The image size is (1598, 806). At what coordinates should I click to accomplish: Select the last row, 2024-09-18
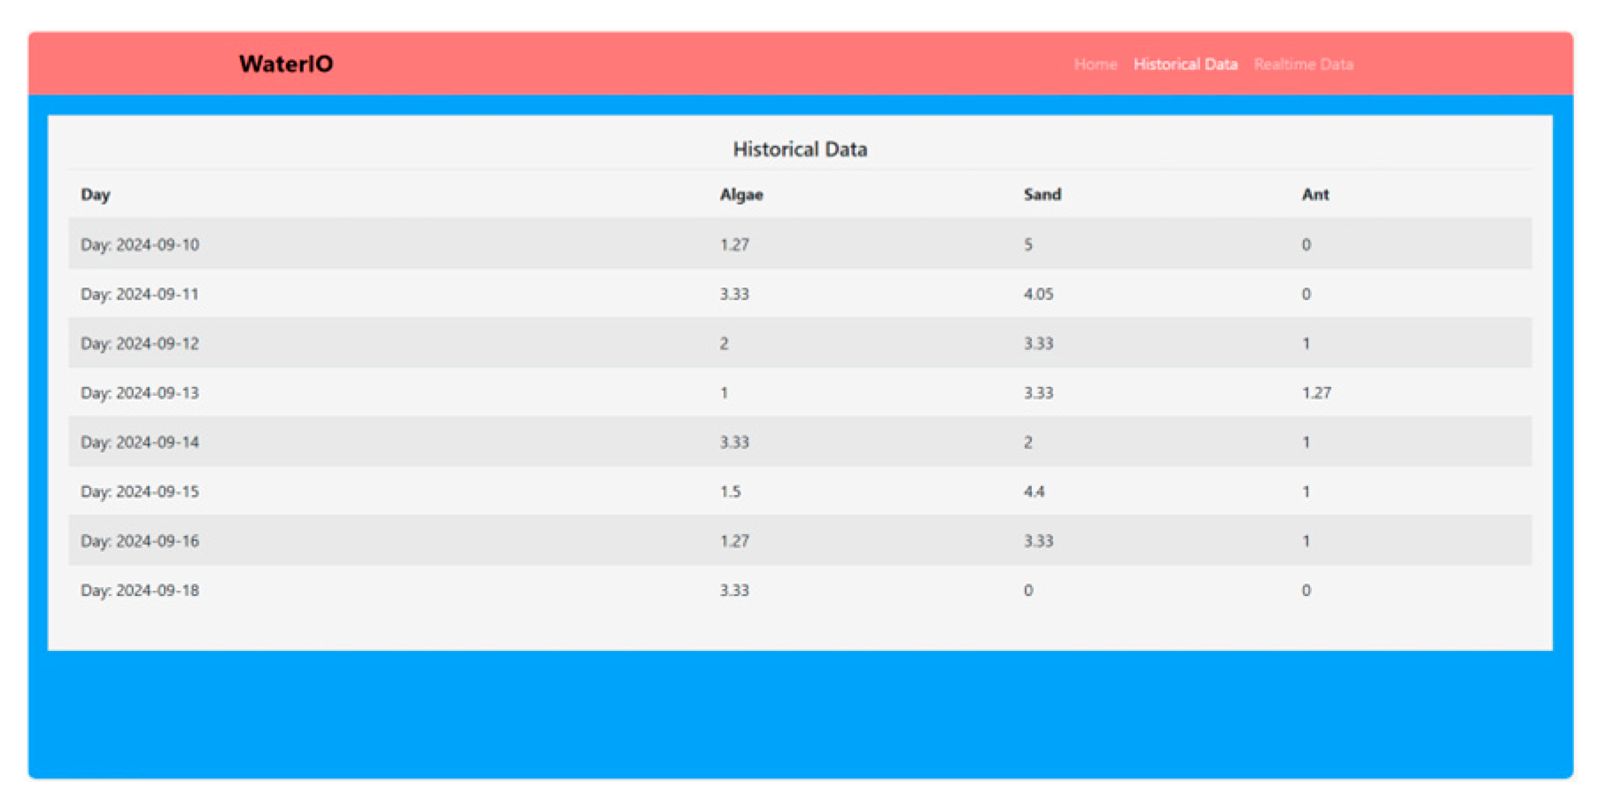[140, 591]
